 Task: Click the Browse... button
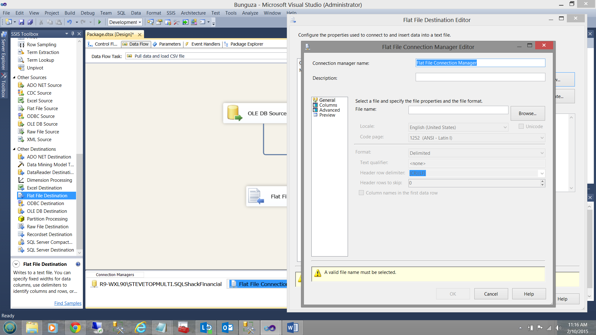[x=527, y=114]
